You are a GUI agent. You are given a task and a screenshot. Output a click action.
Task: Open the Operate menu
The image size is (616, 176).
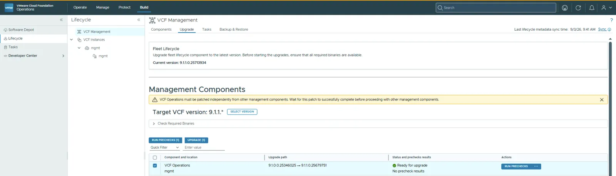pos(80,7)
